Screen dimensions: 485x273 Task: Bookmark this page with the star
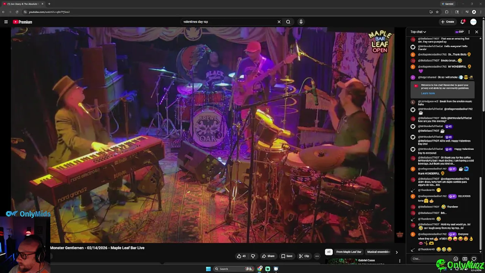[437, 12]
